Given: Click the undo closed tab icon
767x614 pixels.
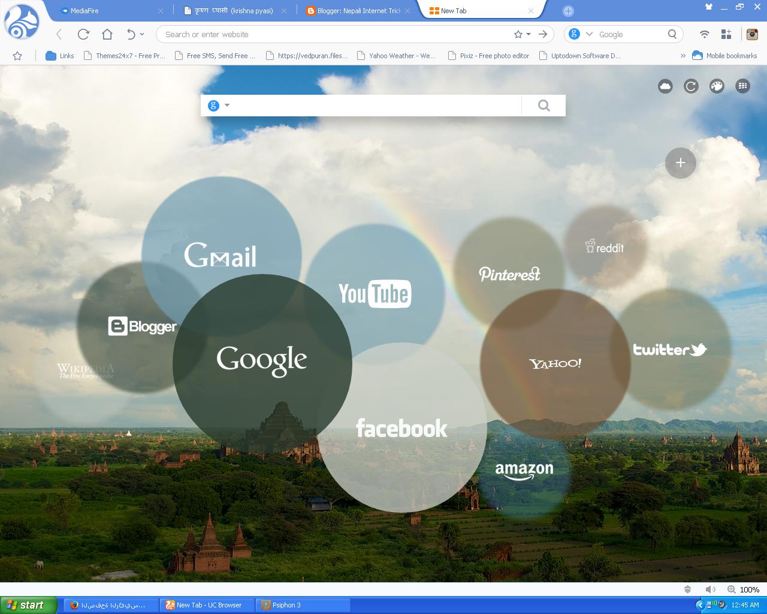Looking at the screenshot, I should tap(131, 34).
